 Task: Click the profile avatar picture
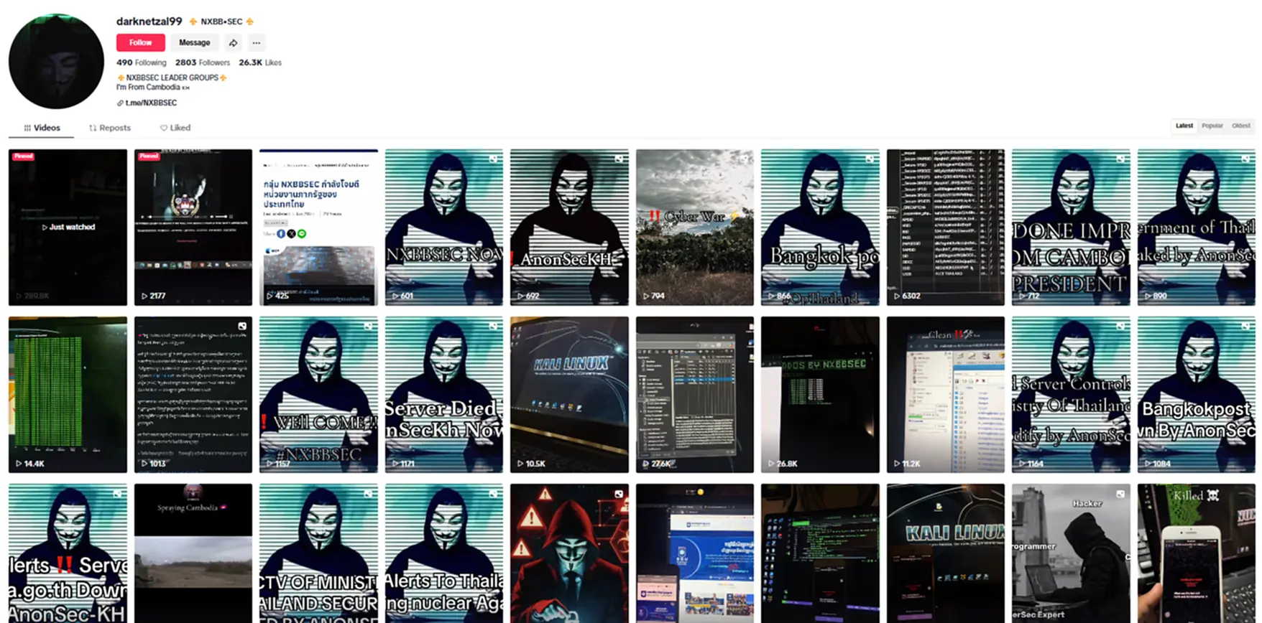tap(56, 61)
